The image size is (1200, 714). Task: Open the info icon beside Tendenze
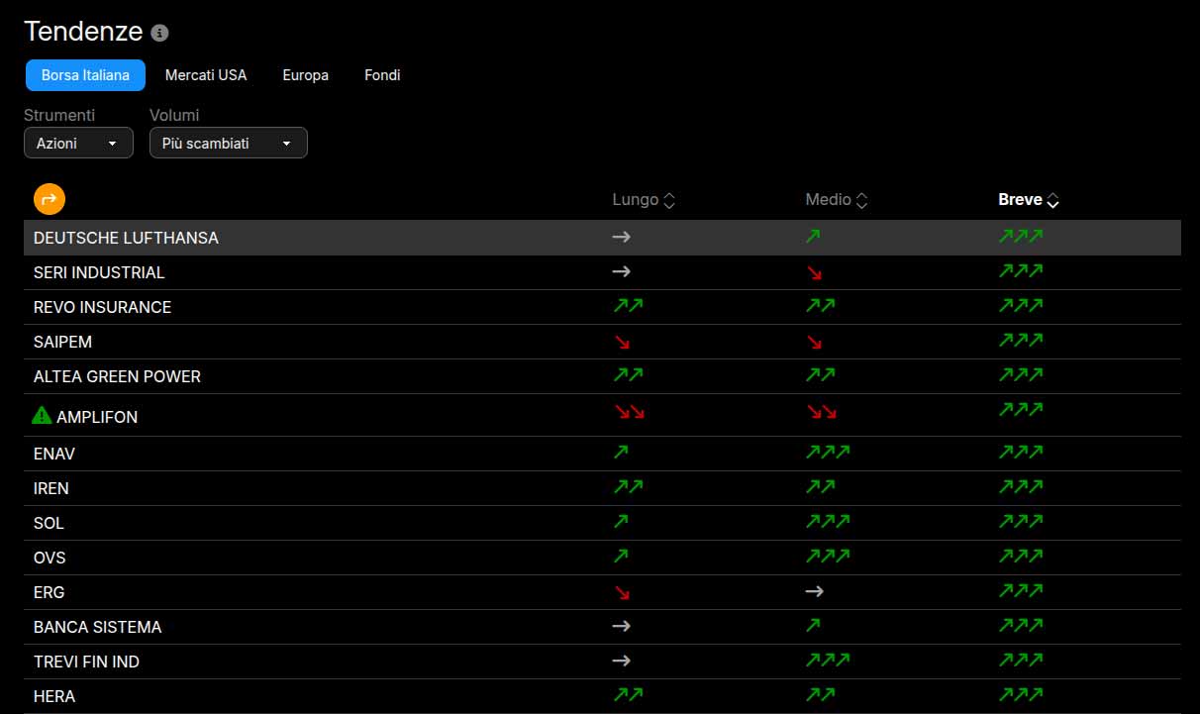(x=160, y=33)
